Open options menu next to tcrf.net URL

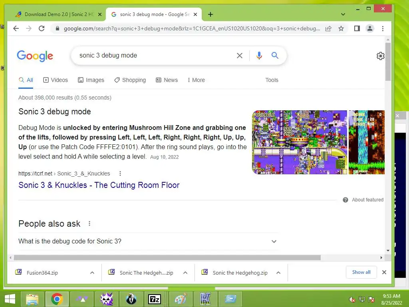click(120, 173)
